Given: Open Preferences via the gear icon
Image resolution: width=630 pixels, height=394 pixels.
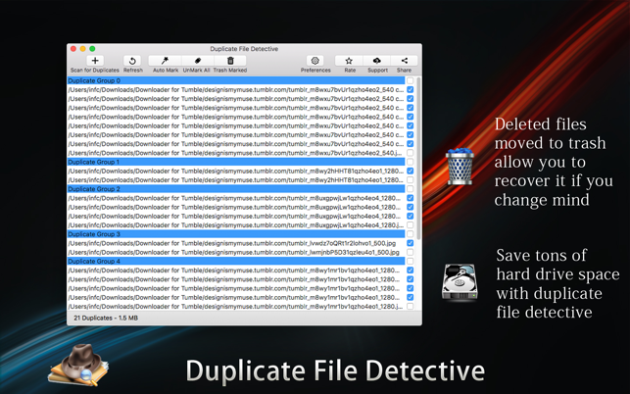Looking at the screenshot, I should coord(315,61).
